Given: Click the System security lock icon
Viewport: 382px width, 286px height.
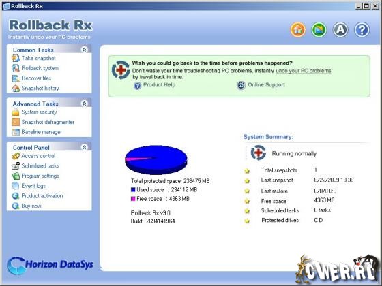Looking at the screenshot, I should point(16,112).
